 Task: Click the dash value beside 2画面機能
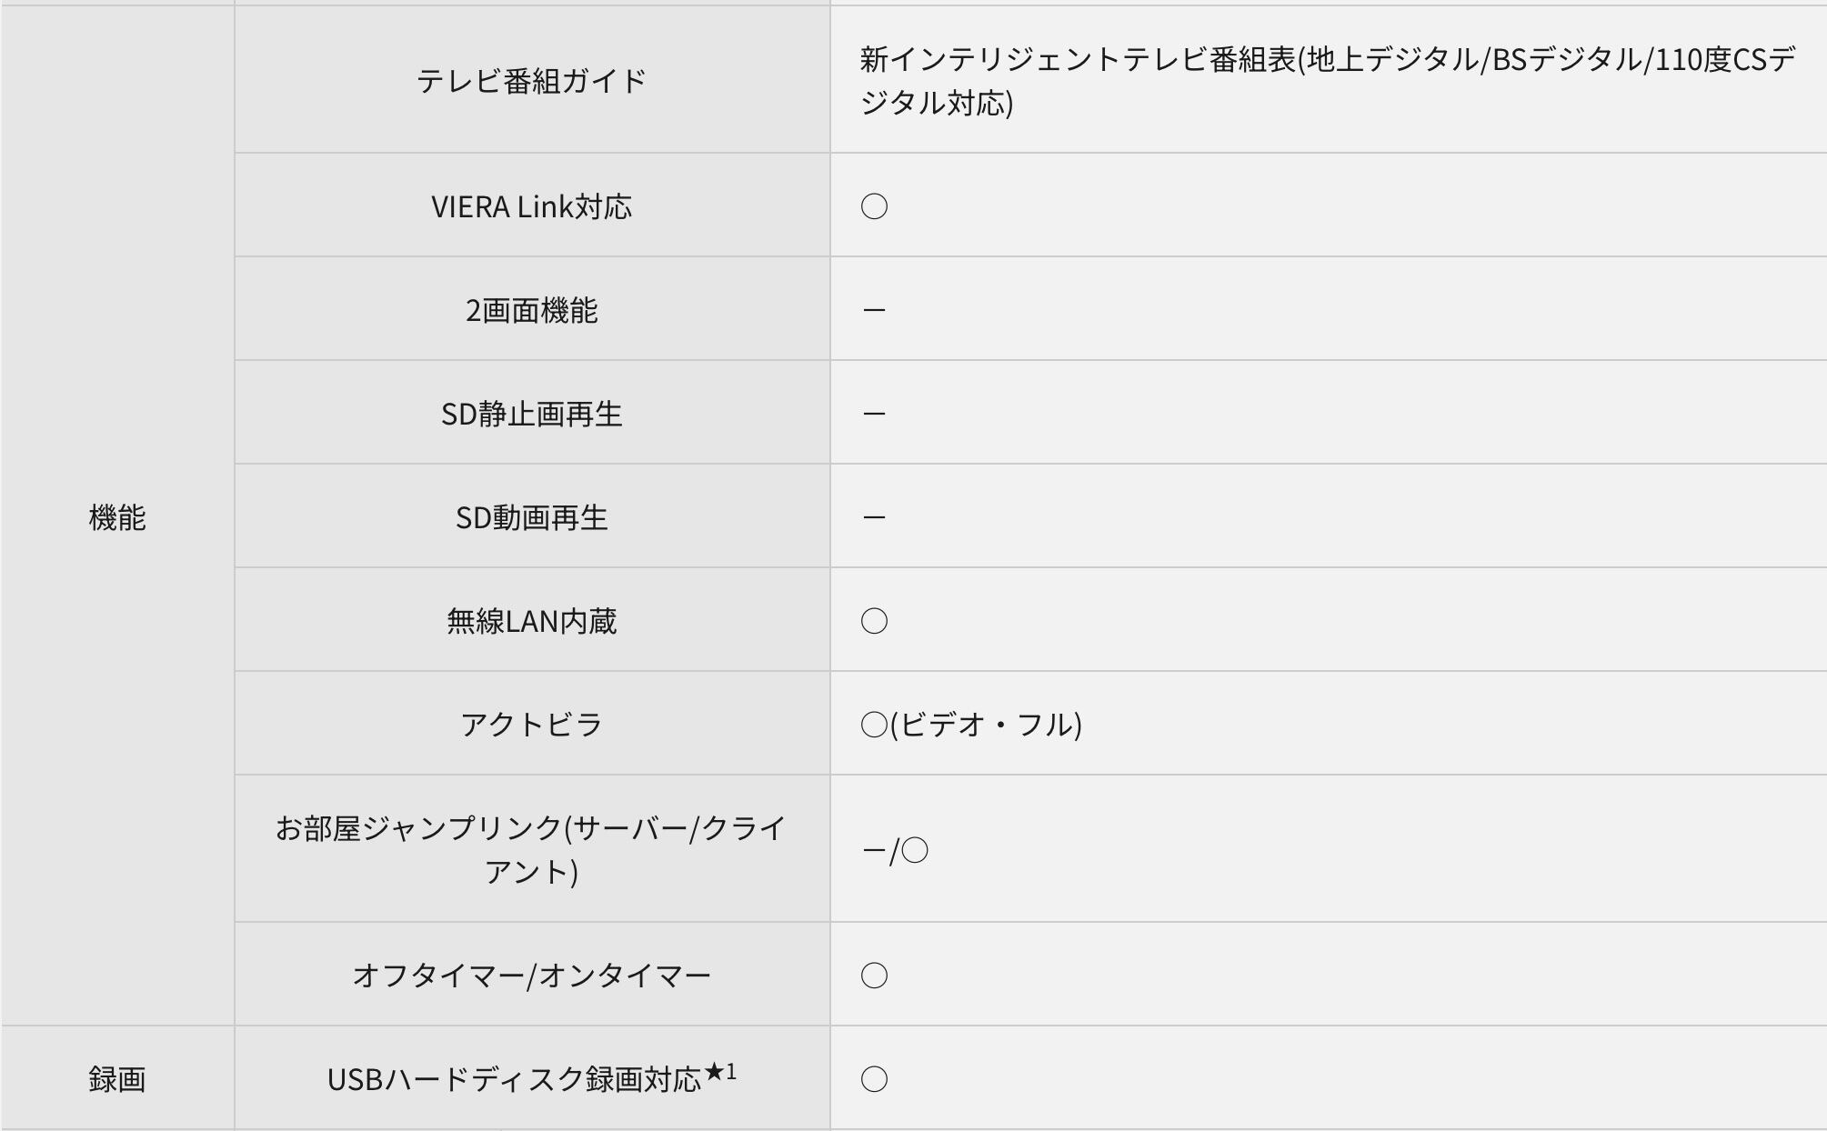click(874, 311)
